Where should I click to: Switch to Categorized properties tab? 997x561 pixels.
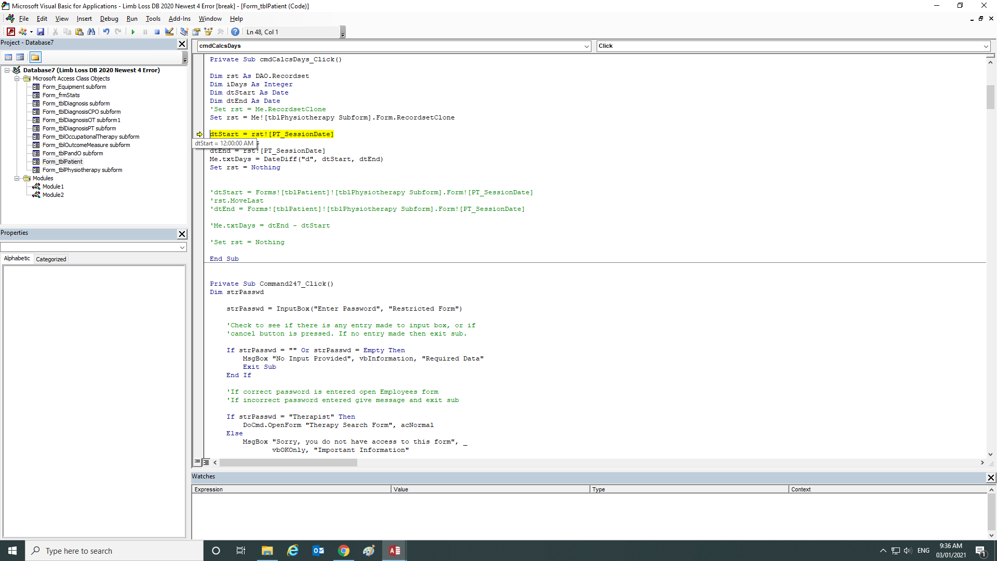tap(51, 259)
